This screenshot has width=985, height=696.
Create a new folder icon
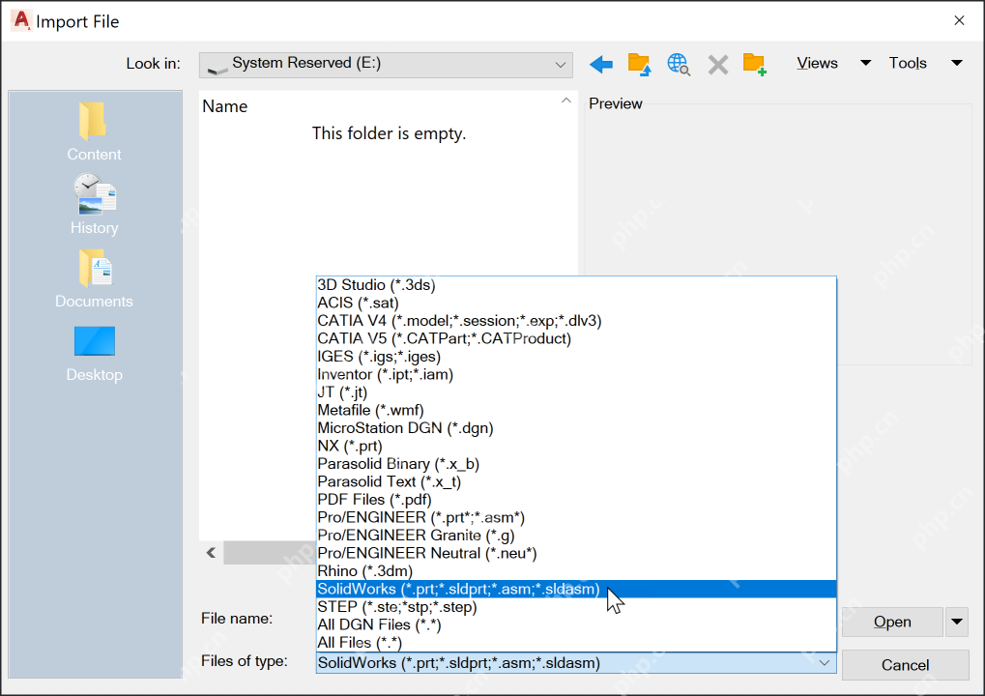point(754,64)
